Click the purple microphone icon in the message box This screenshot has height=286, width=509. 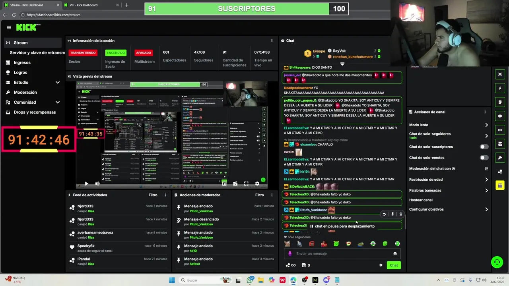[290, 253]
